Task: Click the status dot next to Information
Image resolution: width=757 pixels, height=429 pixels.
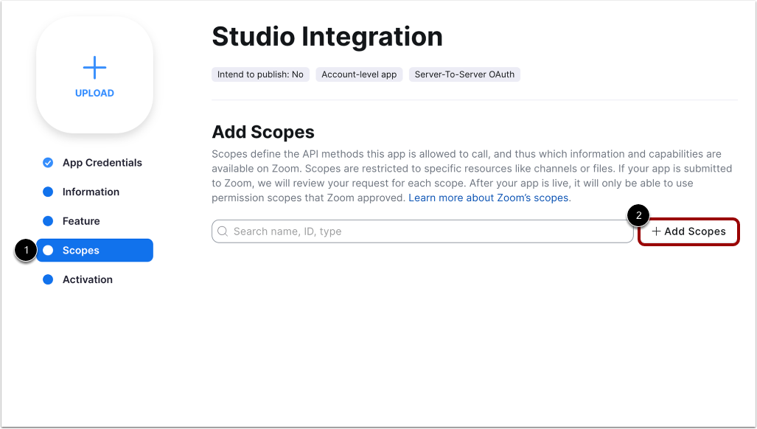Action: coord(46,192)
